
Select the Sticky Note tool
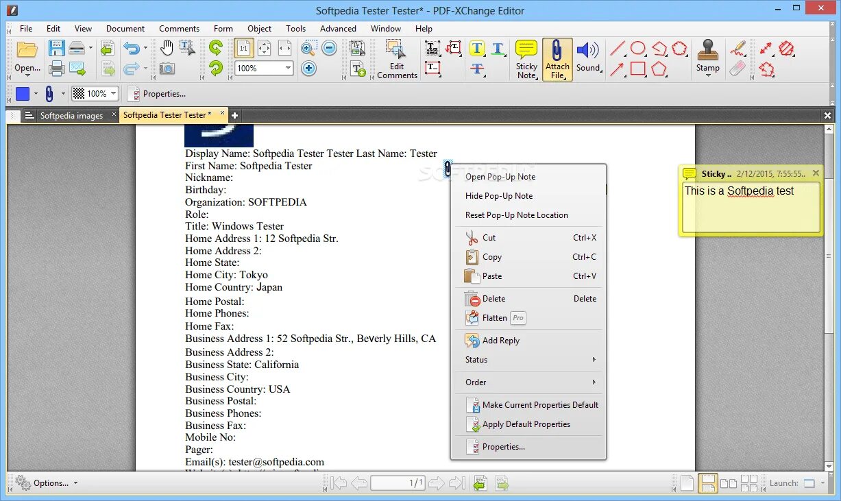click(526, 60)
